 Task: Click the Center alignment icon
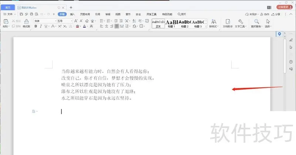pos(107,26)
